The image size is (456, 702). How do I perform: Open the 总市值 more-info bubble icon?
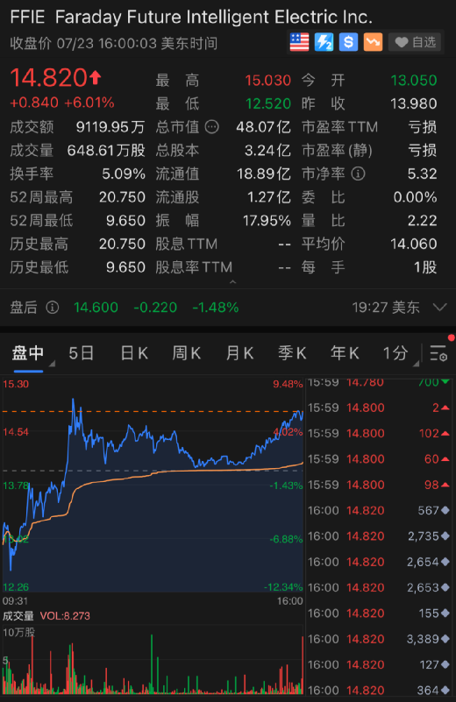212,127
